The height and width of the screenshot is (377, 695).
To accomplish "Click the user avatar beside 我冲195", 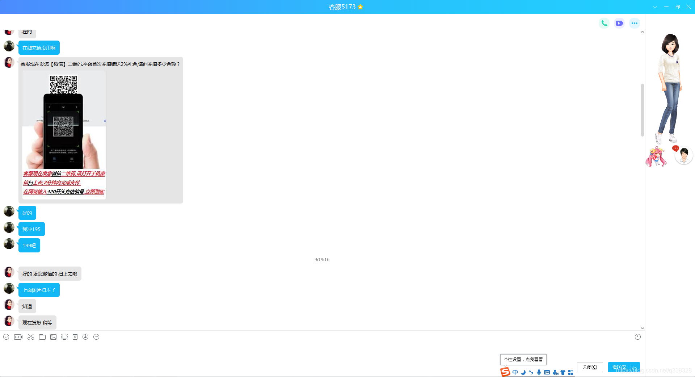I will click(9, 228).
